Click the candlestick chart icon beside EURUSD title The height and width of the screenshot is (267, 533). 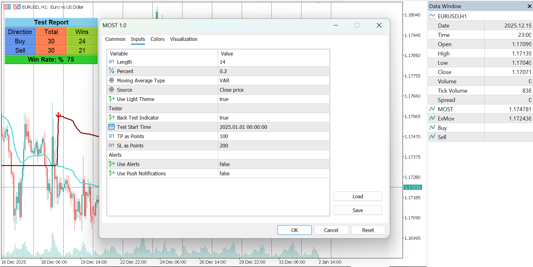coord(17,7)
